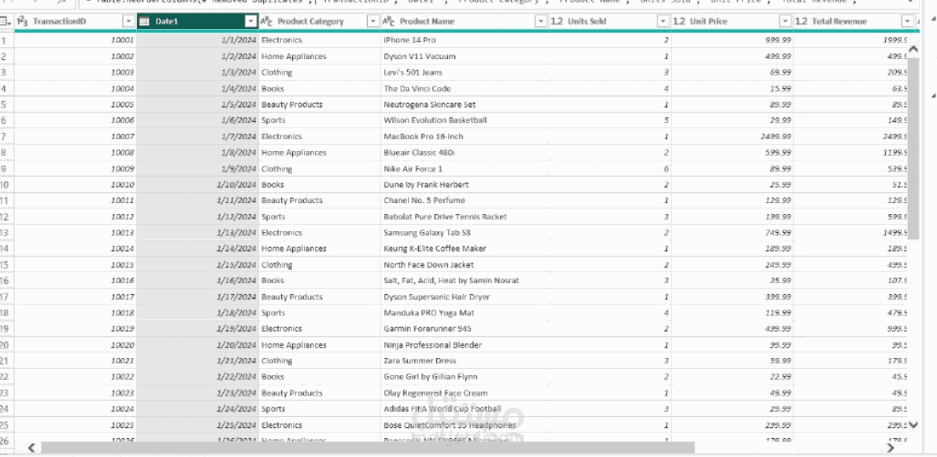This screenshot has height=457, width=937.
Task: Click the North Face Down Jacket cell
Action: (465, 265)
